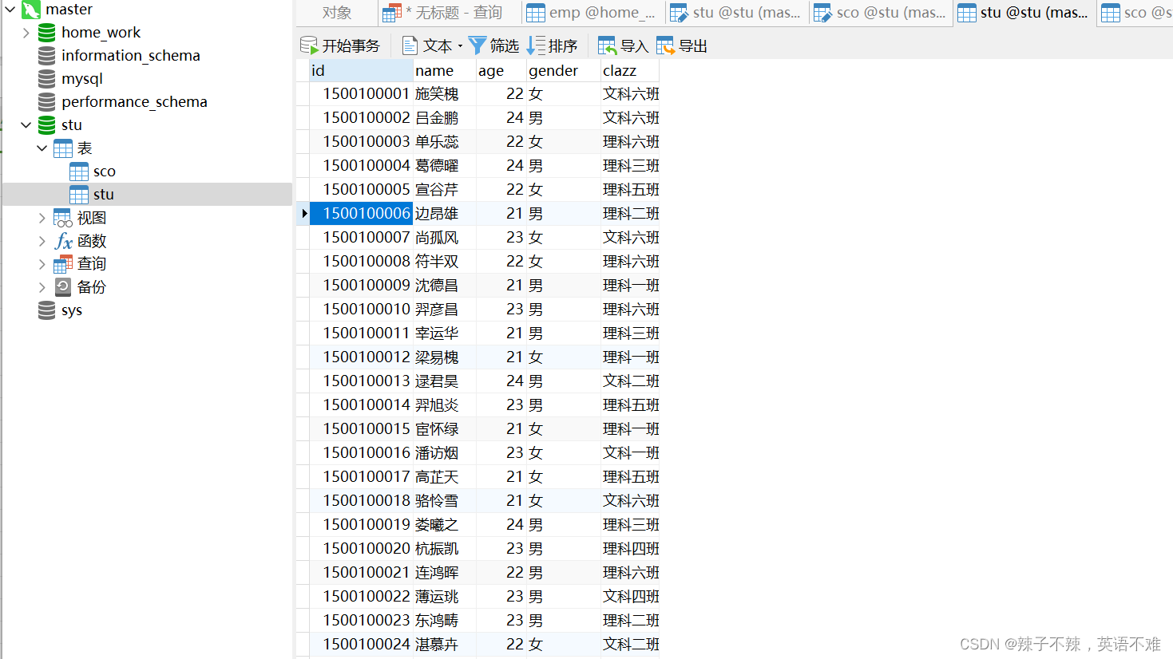Click the open stu database icon
Image resolution: width=1173 pixels, height=659 pixels.
(47, 125)
